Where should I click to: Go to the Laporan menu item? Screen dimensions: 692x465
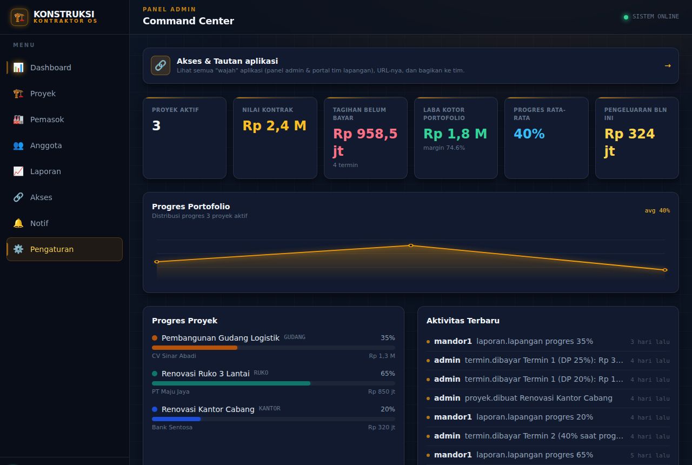point(64,171)
